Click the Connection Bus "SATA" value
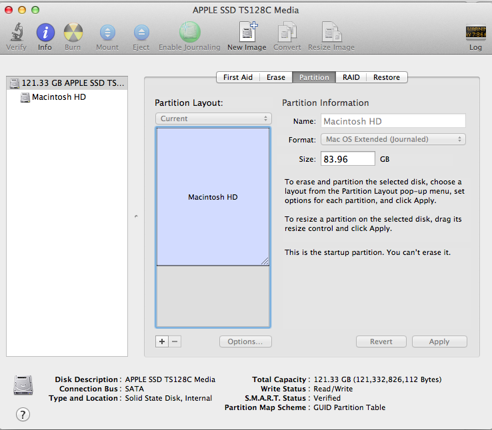This screenshot has height=430, width=492. point(134,389)
